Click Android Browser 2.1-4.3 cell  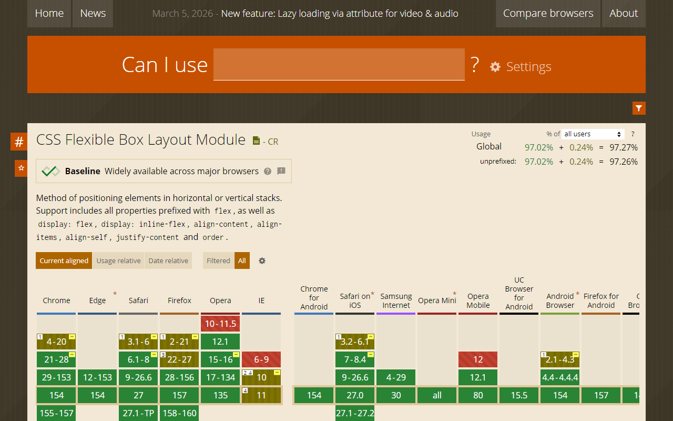tap(560, 359)
